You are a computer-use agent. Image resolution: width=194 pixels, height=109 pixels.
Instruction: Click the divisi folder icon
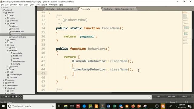pos(10,48)
